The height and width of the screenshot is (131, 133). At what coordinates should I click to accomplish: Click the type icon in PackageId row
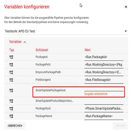pos(11,57)
